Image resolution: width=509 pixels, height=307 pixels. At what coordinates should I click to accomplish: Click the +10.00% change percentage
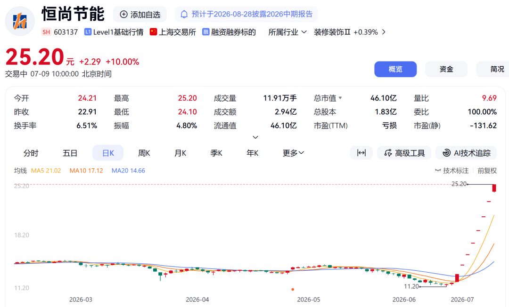[123, 62]
